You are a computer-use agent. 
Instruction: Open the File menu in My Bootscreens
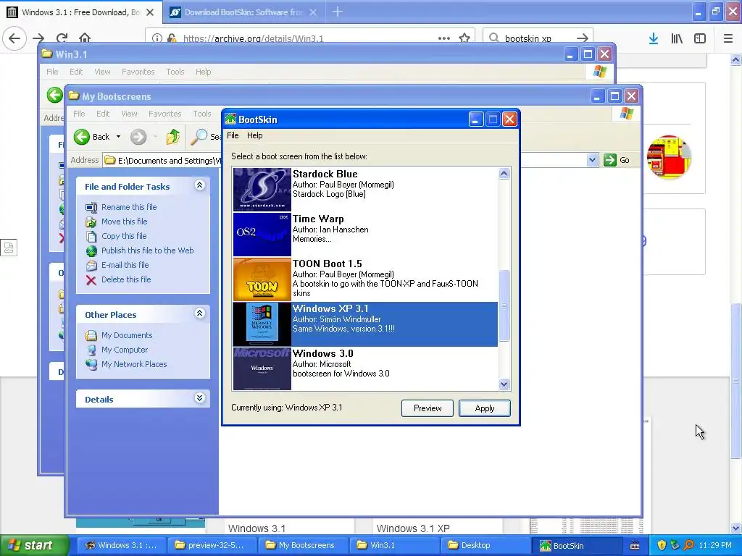coord(80,114)
